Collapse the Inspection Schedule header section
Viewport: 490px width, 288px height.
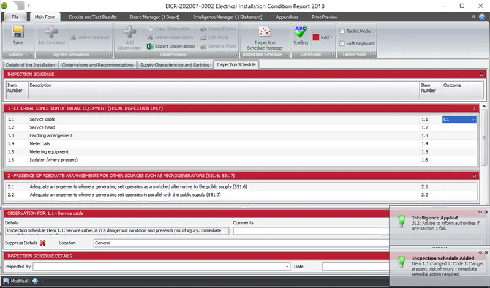point(481,74)
